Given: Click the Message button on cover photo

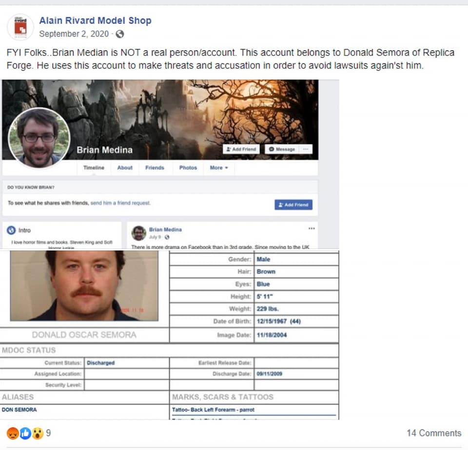Looking at the screenshot, I should click(282, 149).
